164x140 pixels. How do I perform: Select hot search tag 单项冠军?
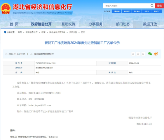(x=127, y=11)
